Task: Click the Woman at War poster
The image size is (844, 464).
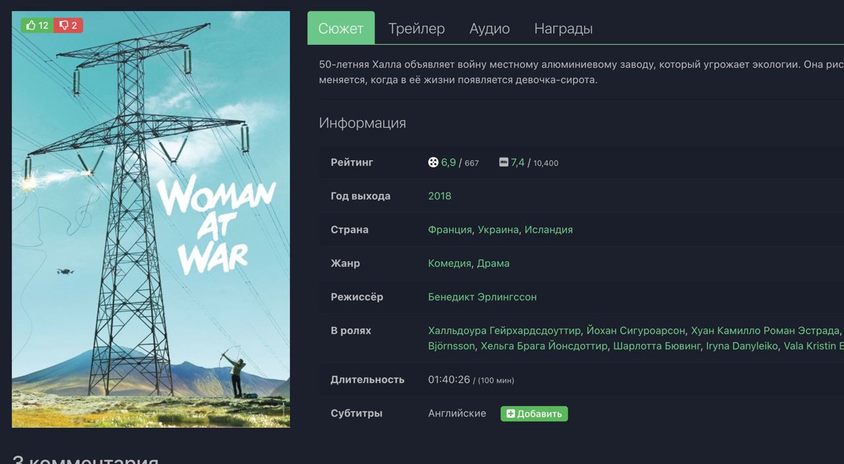Action: (x=151, y=219)
